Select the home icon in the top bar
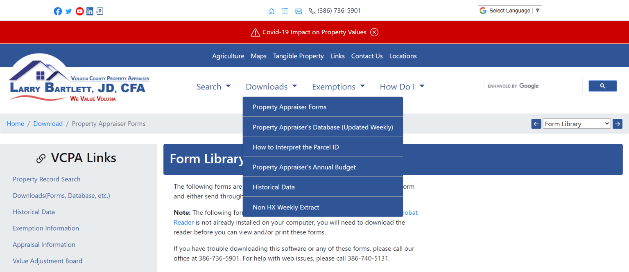This screenshot has height=272, width=629. click(271, 11)
